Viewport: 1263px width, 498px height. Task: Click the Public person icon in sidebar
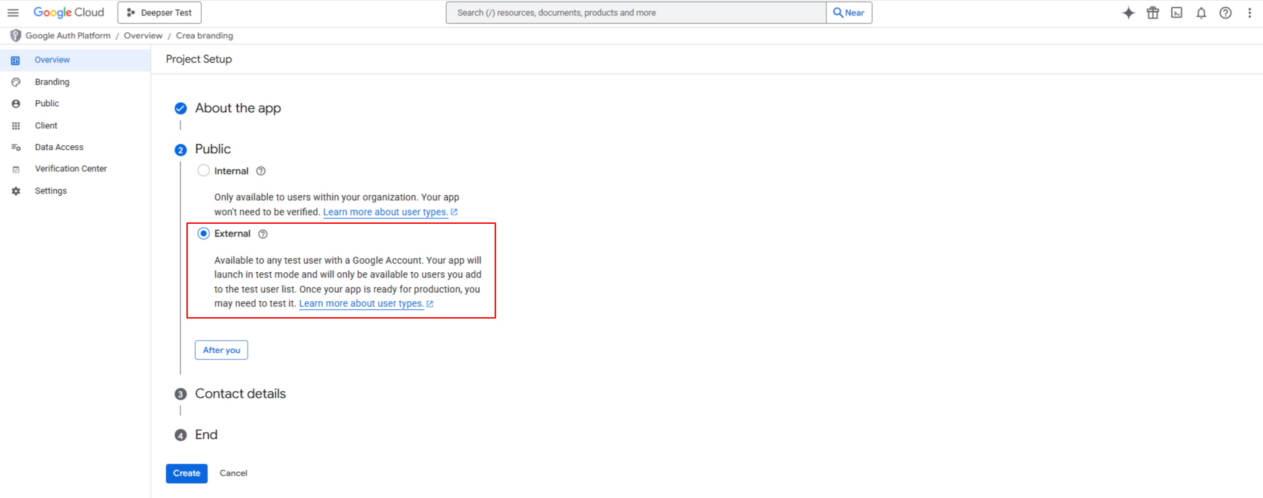[15, 103]
